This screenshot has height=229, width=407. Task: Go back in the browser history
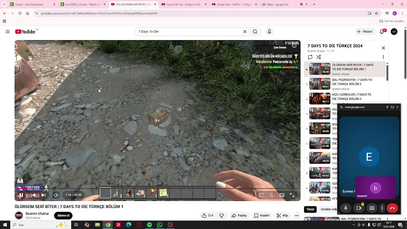click(4, 13)
